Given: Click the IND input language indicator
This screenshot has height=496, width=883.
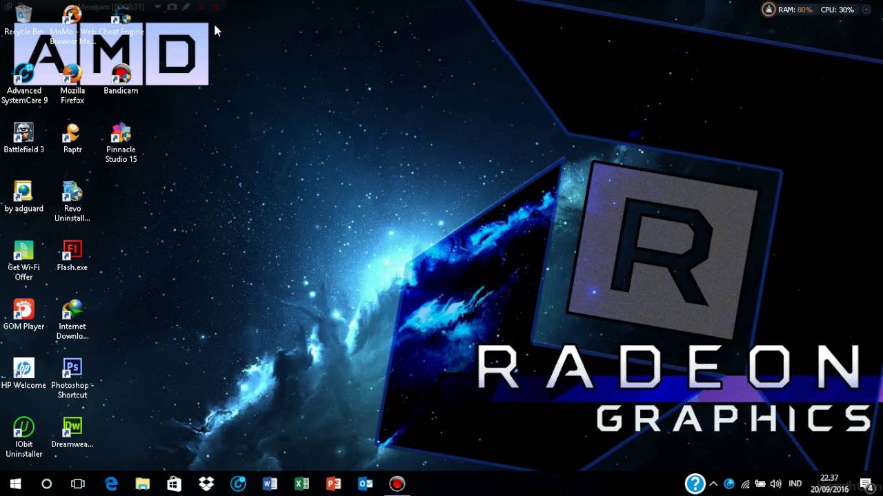Looking at the screenshot, I should pos(795,484).
